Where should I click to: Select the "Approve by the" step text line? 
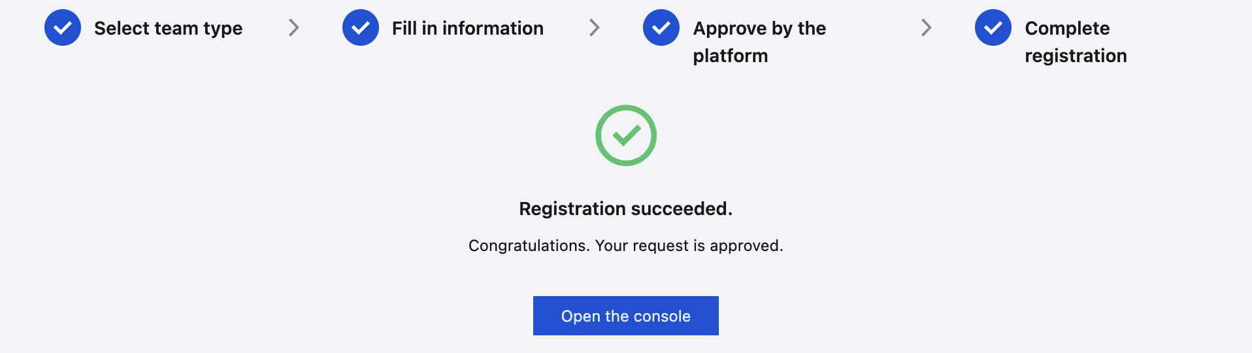[x=759, y=28]
